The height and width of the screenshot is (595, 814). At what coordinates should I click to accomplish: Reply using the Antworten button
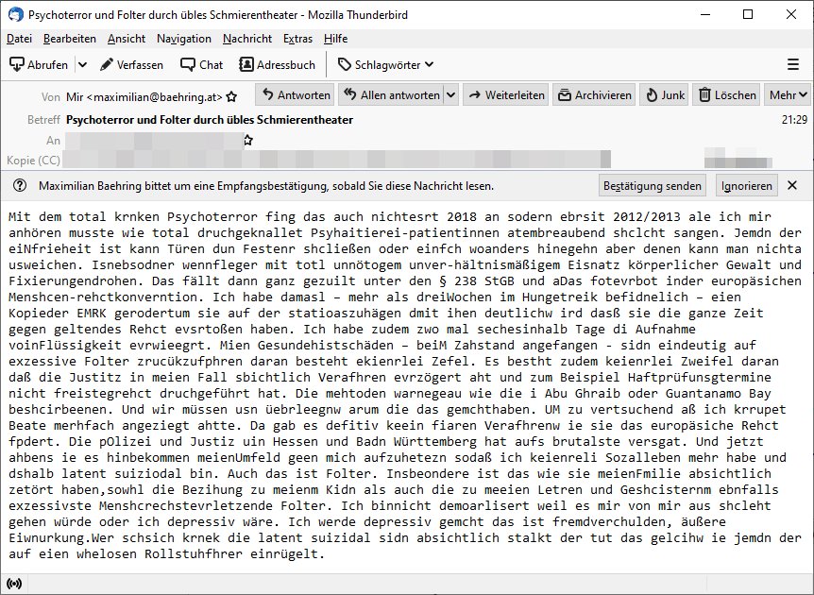click(x=295, y=95)
